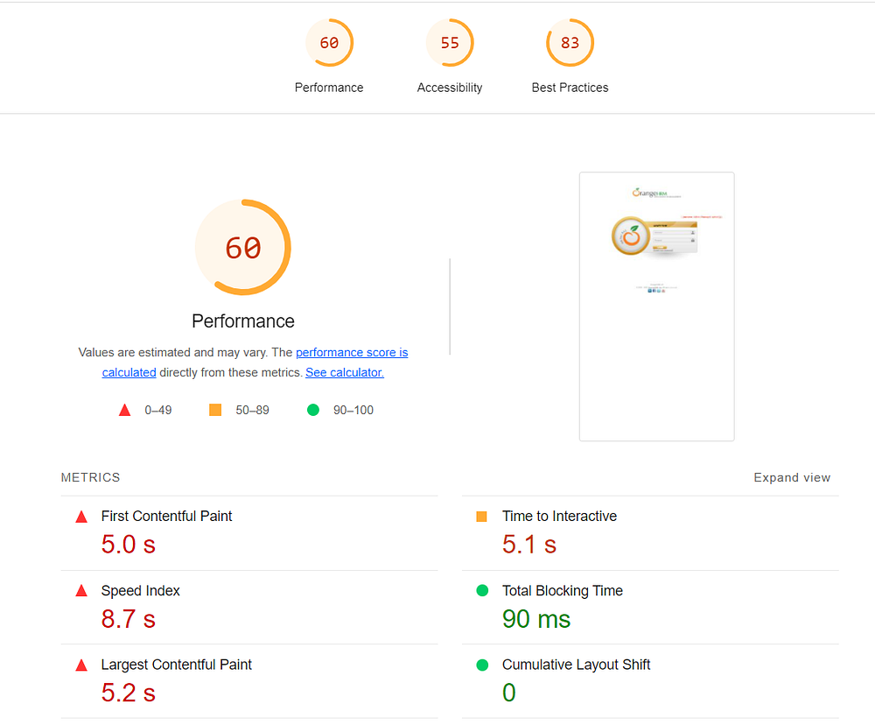Viewport: 875px width, 725px height.
Task: Click green circle beside Total Blocking Time
Action: [481, 591]
